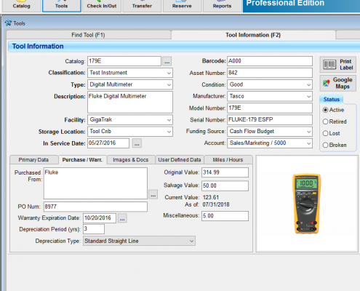Viewport: 360px width, 291px height.
Task: Open the Warranty Expiration Date picker button
Action: click(122, 218)
